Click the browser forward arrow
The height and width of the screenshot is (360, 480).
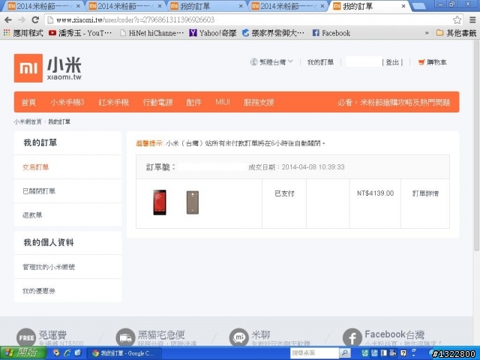click(22, 20)
